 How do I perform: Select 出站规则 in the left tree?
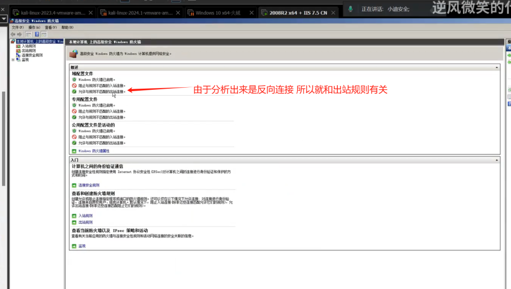(28, 51)
